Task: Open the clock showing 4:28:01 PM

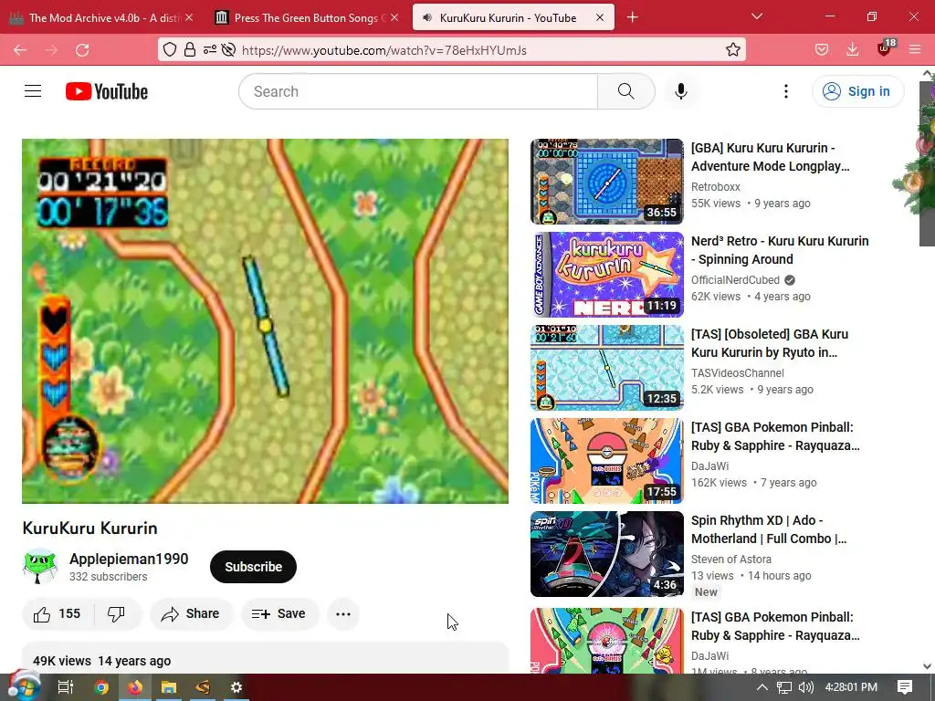Action: [851, 687]
